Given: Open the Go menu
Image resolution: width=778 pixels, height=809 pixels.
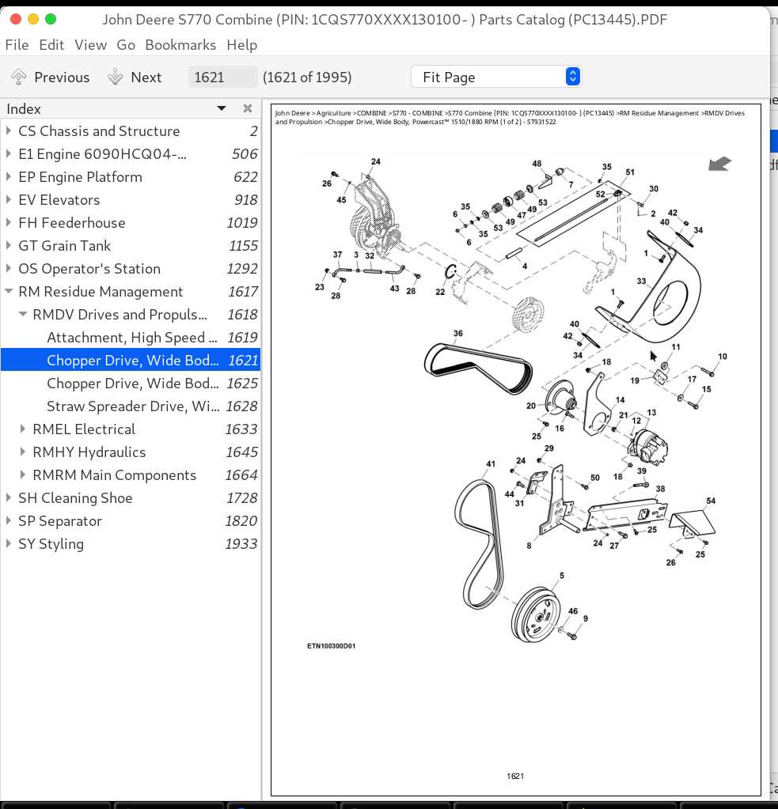Looking at the screenshot, I should point(126,45).
